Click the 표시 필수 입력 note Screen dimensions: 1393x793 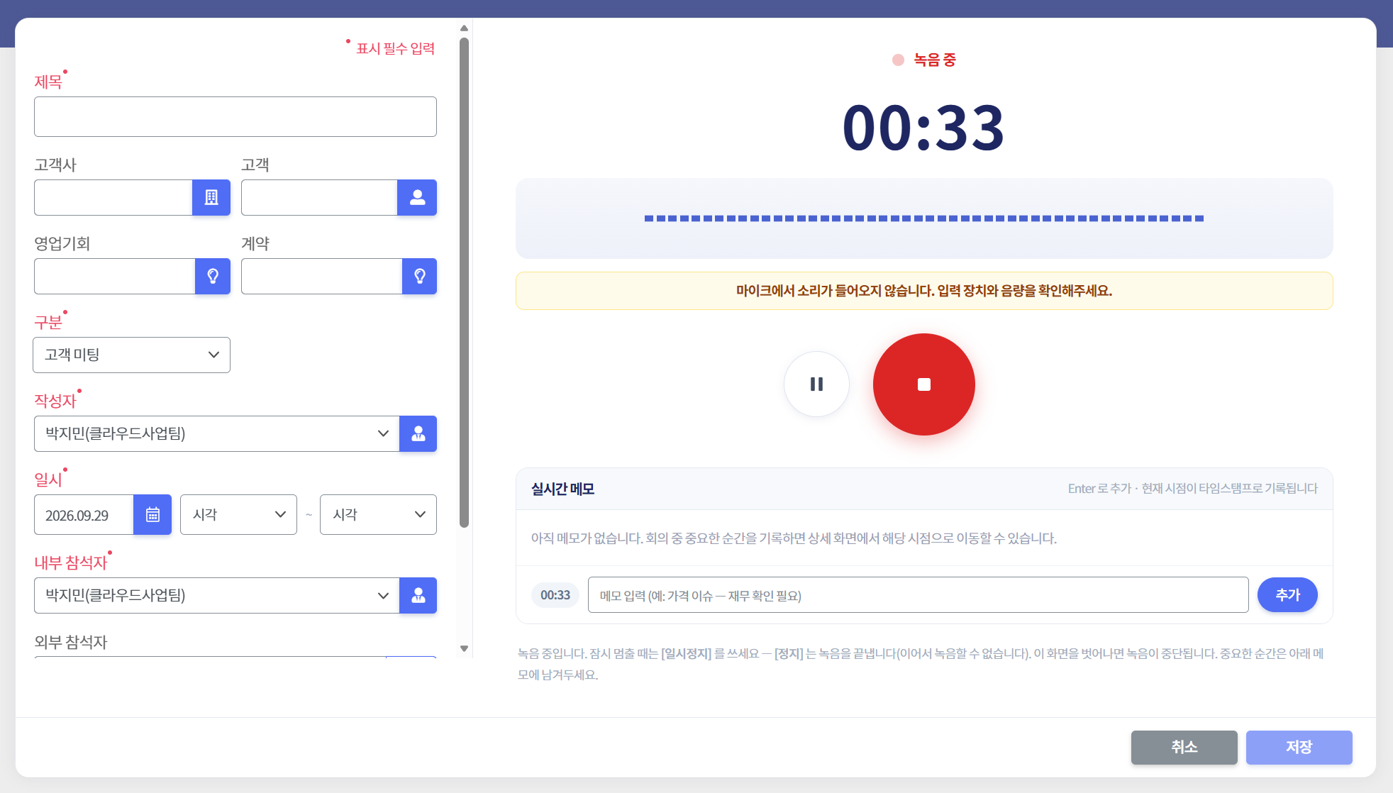pyautogui.click(x=395, y=48)
